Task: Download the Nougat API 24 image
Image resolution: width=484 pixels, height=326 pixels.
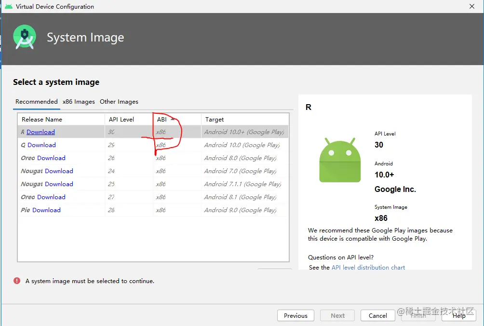Action: point(59,171)
